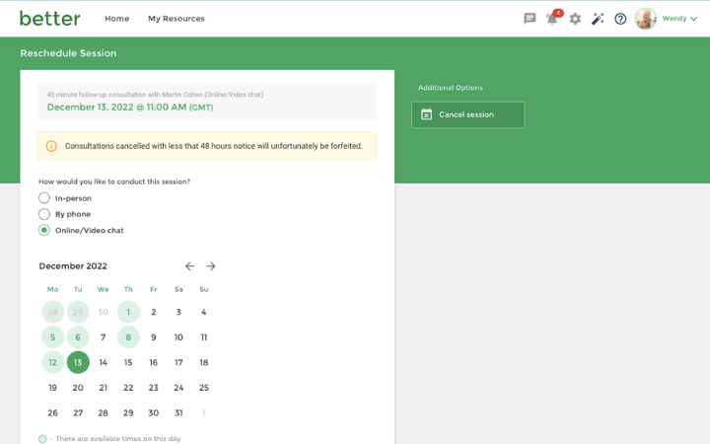
Task: Click the calendar-x icon in Cancel session
Action: tap(426, 114)
